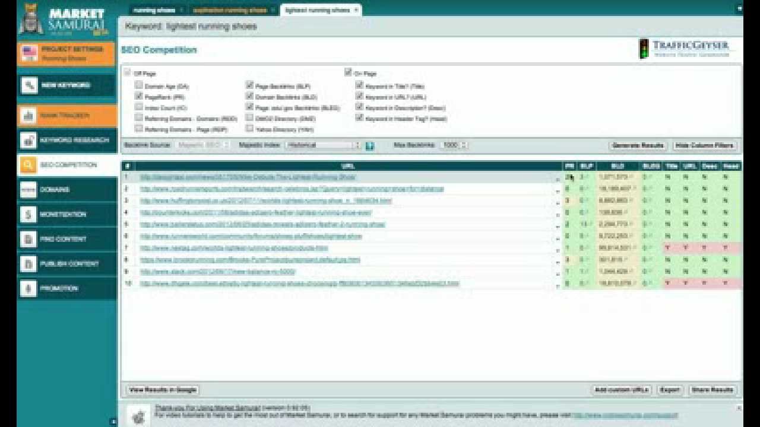The height and width of the screenshot is (427, 760).
Task: Open the support link in bottom message
Action: [x=625, y=416]
